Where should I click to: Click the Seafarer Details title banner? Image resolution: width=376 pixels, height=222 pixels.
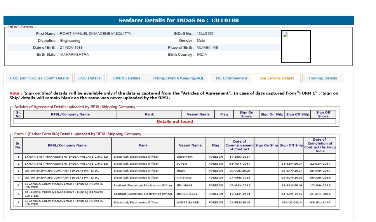179,20
